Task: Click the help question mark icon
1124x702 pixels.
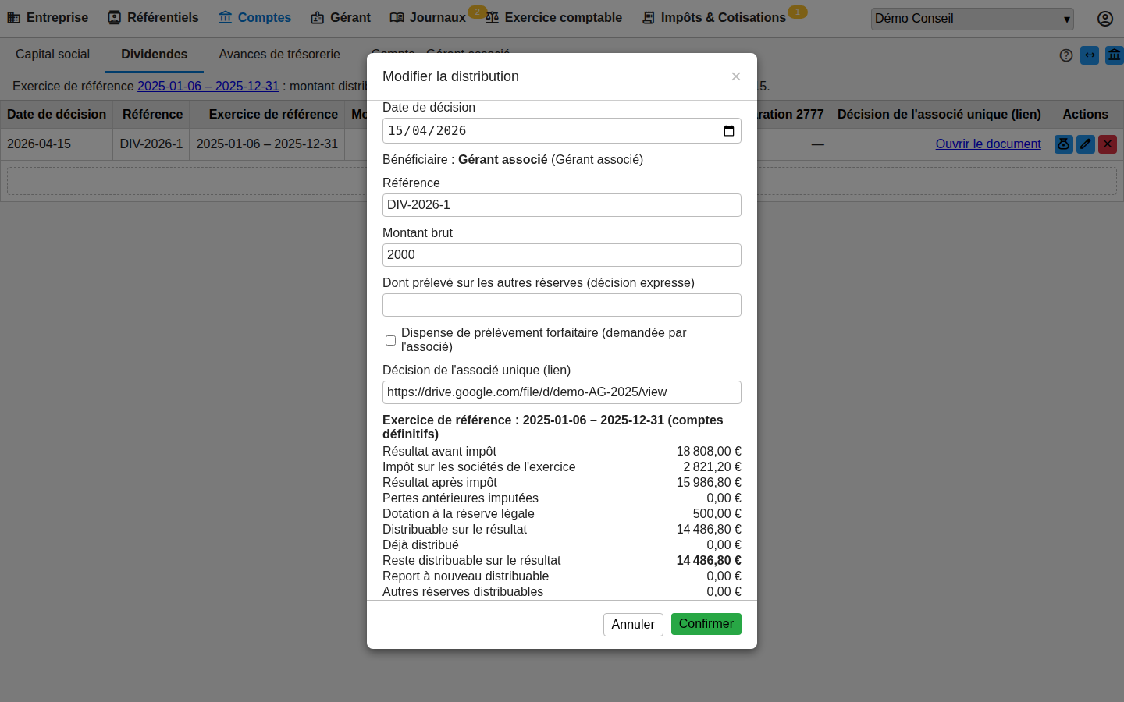Action: click(x=1066, y=55)
